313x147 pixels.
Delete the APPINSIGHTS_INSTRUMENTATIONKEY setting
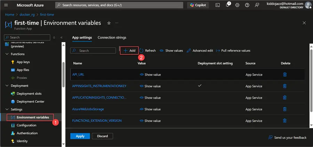(285, 86)
